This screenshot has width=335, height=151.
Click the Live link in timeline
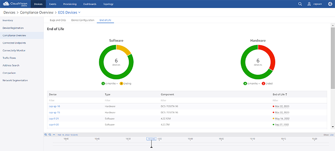tap(332, 135)
